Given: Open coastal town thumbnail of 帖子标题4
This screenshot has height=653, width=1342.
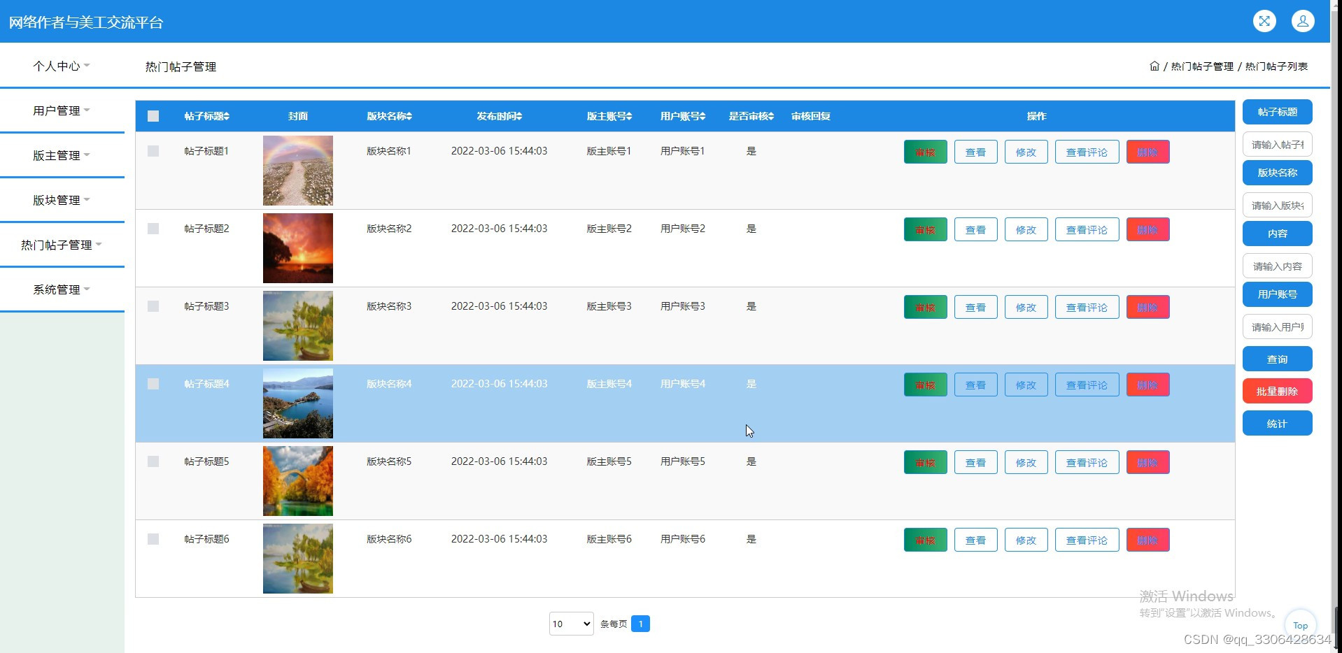Looking at the screenshot, I should [x=298, y=403].
